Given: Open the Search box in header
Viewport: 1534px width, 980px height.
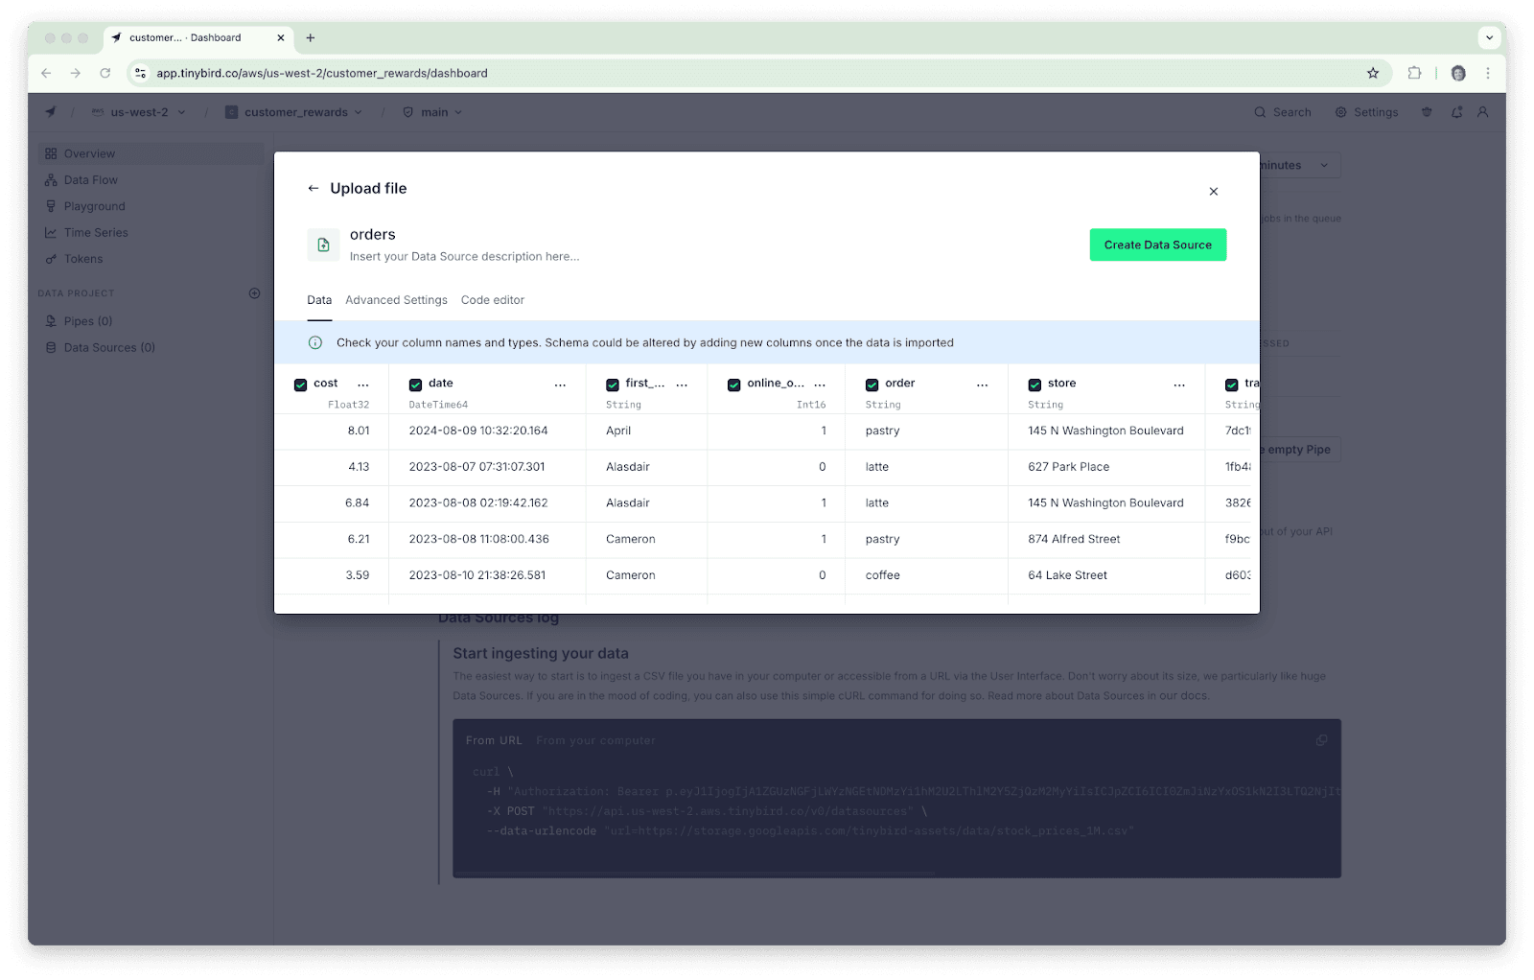Looking at the screenshot, I should tap(1283, 112).
